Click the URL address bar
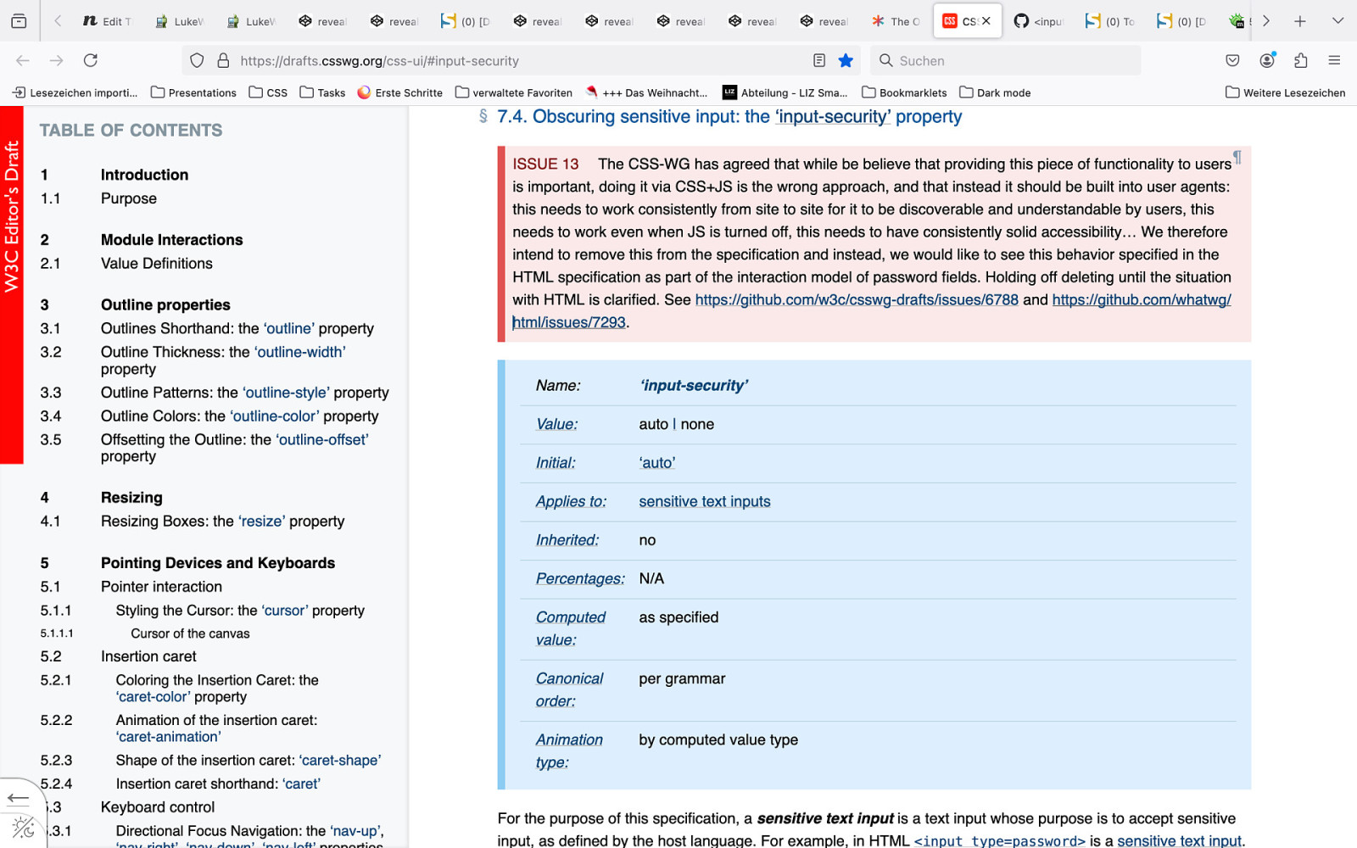This screenshot has width=1357, height=848. tap(519, 60)
